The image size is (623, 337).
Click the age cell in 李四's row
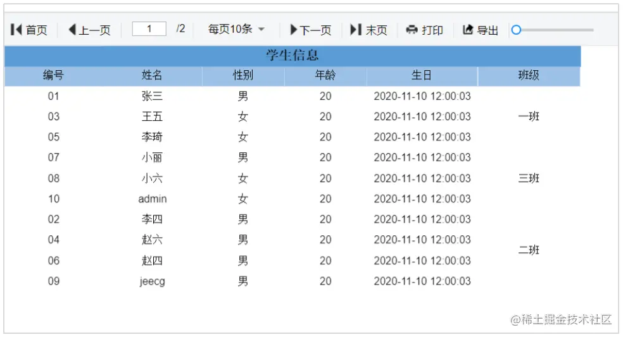click(325, 219)
